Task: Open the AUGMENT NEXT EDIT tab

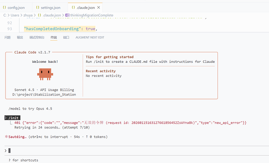Action: pos(90,37)
